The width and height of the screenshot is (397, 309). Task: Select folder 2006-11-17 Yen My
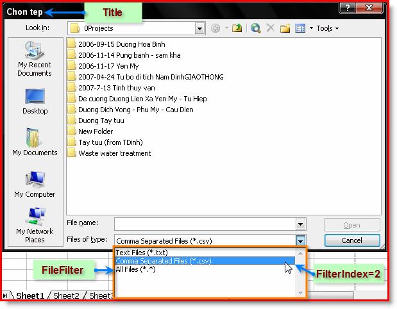point(103,66)
